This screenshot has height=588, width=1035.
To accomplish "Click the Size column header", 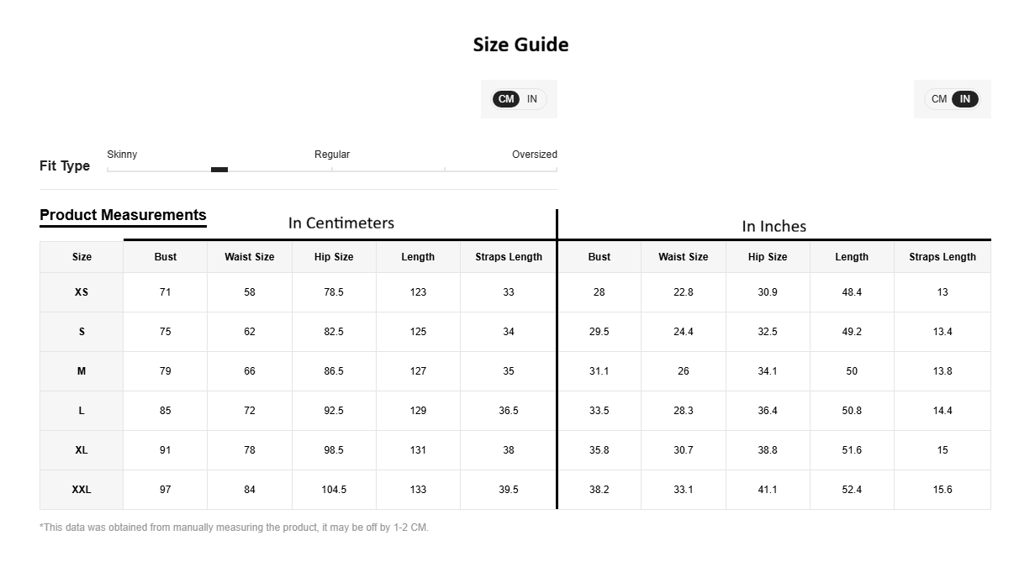I will click(x=82, y=257).
